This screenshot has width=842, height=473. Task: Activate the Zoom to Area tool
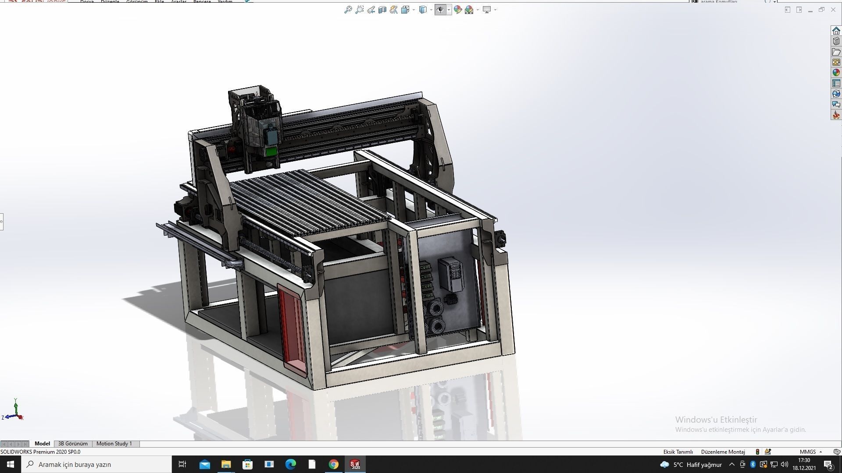pos(360,10)
